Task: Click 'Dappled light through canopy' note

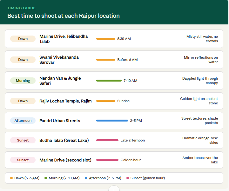Action: pyautogui.click(x=200, y=81)
